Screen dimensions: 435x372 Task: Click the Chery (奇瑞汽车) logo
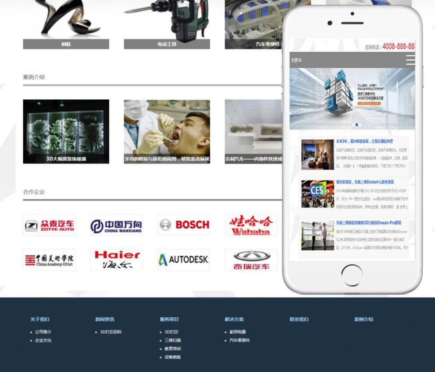click(x=251, y=260)
